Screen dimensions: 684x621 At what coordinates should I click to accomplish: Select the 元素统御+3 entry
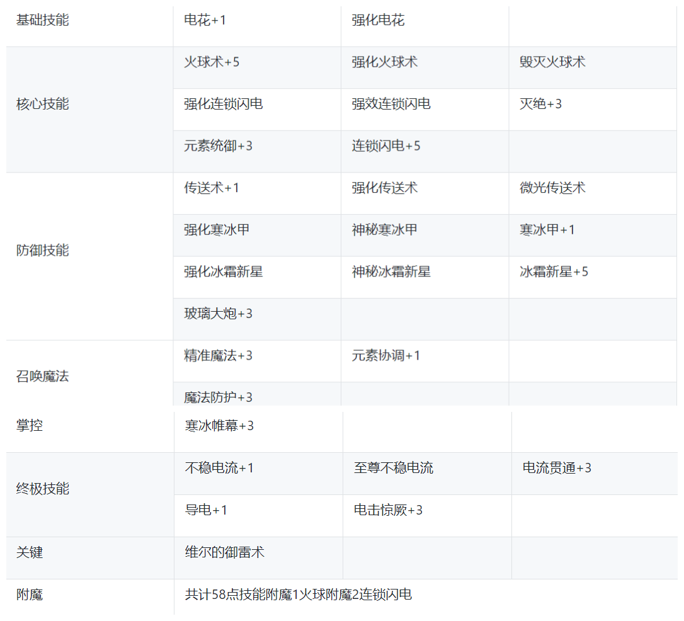[218, 146]
